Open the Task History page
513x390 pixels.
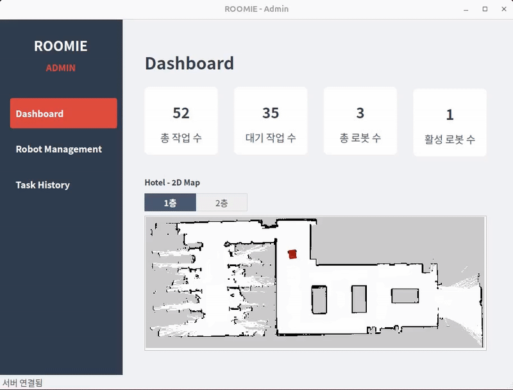tap(43, 185)
